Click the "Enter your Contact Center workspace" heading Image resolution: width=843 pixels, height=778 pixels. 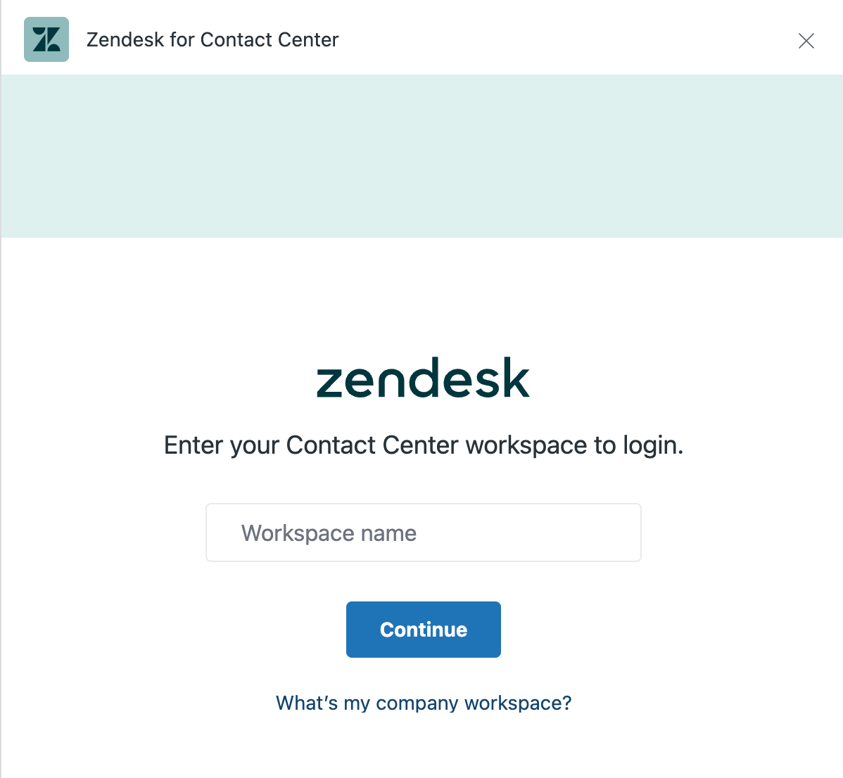(424, 445)
